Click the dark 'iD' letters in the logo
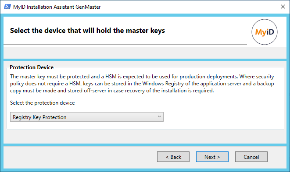The width and height of the screenshot is (290, 172). [270, 32]
